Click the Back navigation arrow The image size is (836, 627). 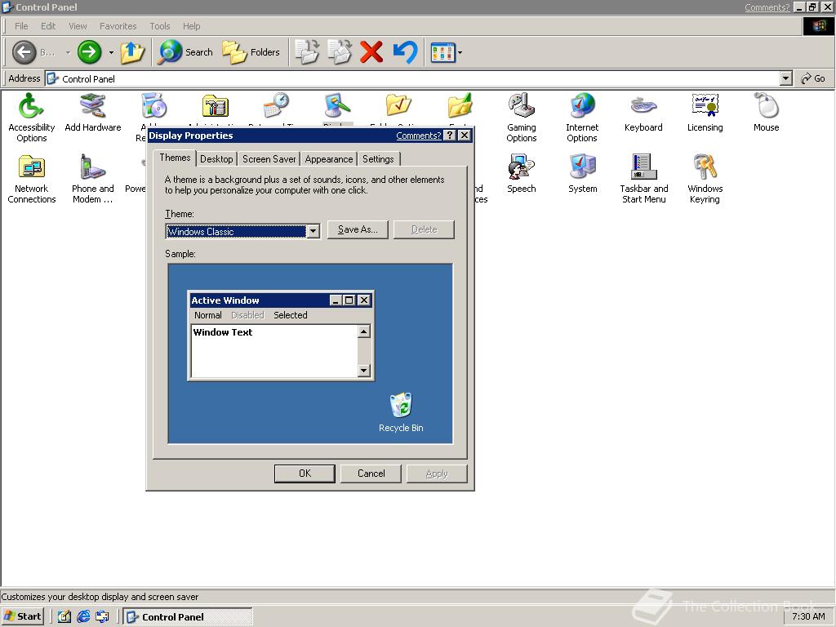(x=24, y=52)
